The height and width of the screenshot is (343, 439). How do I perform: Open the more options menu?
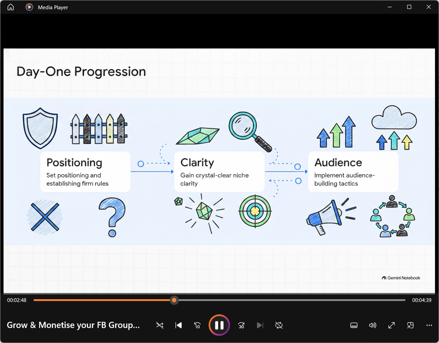[429, 325]
